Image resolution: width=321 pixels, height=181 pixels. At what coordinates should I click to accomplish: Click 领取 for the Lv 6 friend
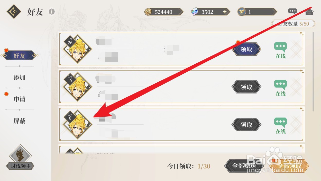tap(246, 125)
